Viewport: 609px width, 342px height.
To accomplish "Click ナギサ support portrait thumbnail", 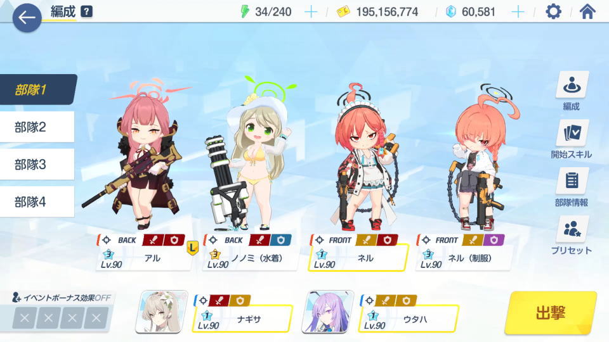I will (161, 312).
